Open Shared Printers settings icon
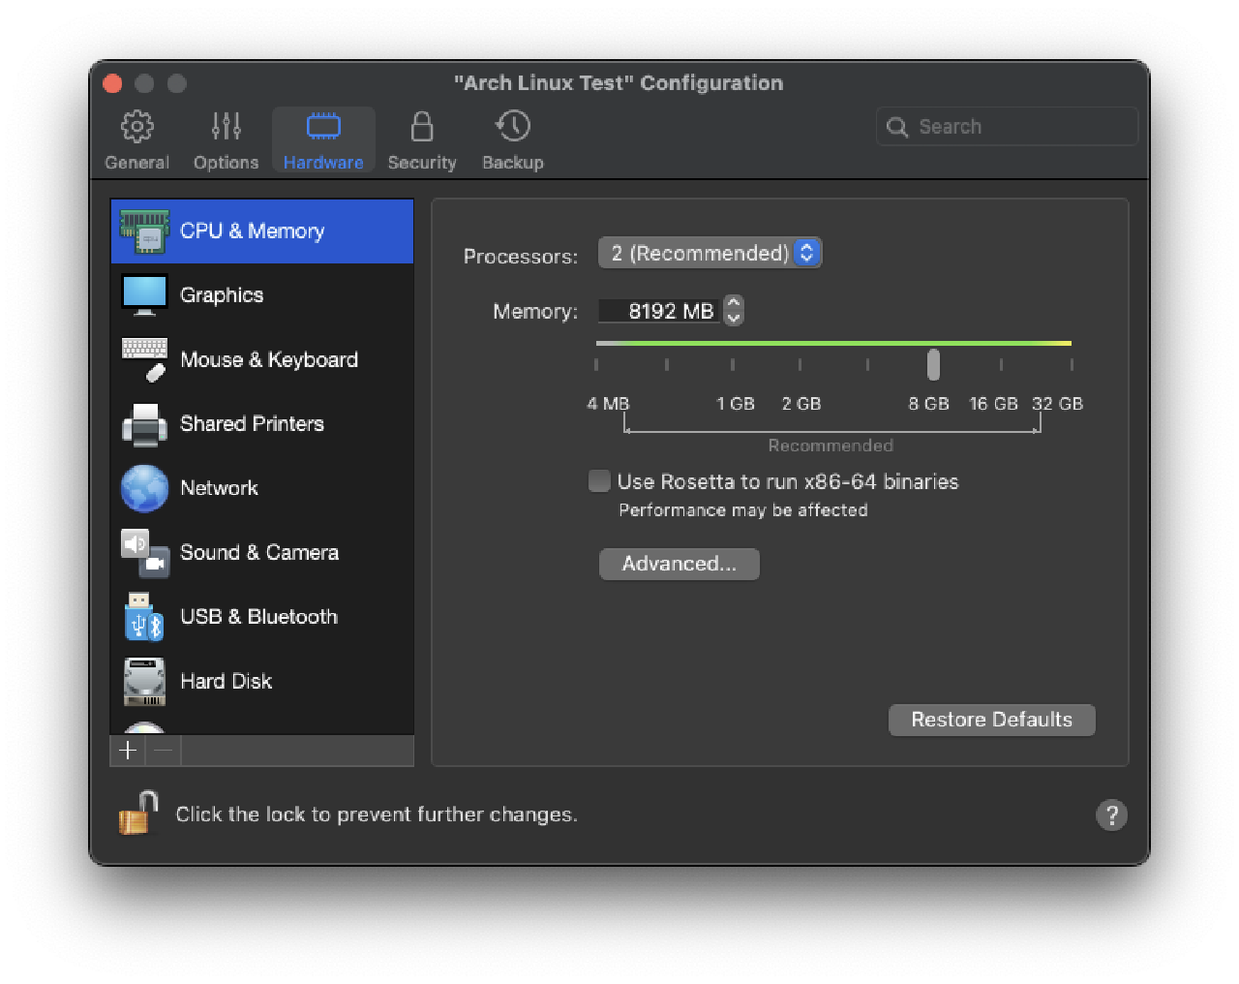The image size is (1239, 984). pos(144,424)
